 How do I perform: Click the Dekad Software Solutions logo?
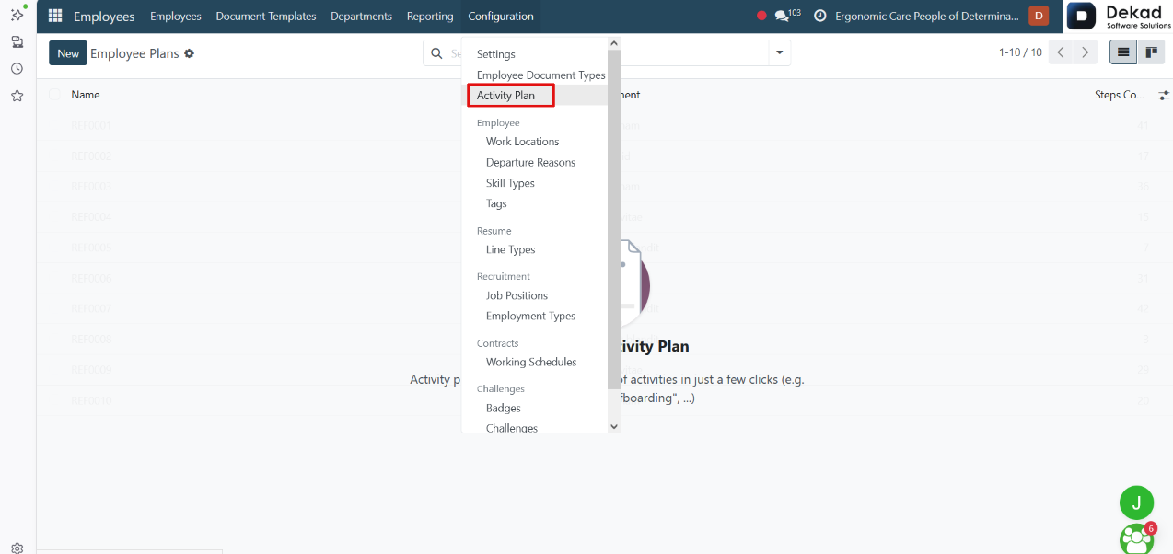[1119, 17]
